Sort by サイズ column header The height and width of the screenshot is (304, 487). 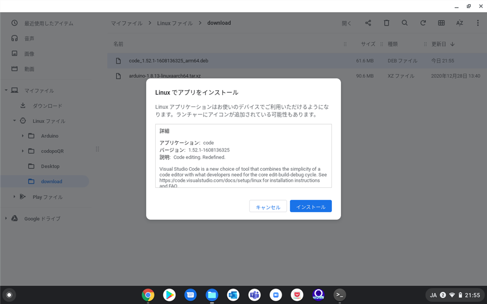coord(368,44)
